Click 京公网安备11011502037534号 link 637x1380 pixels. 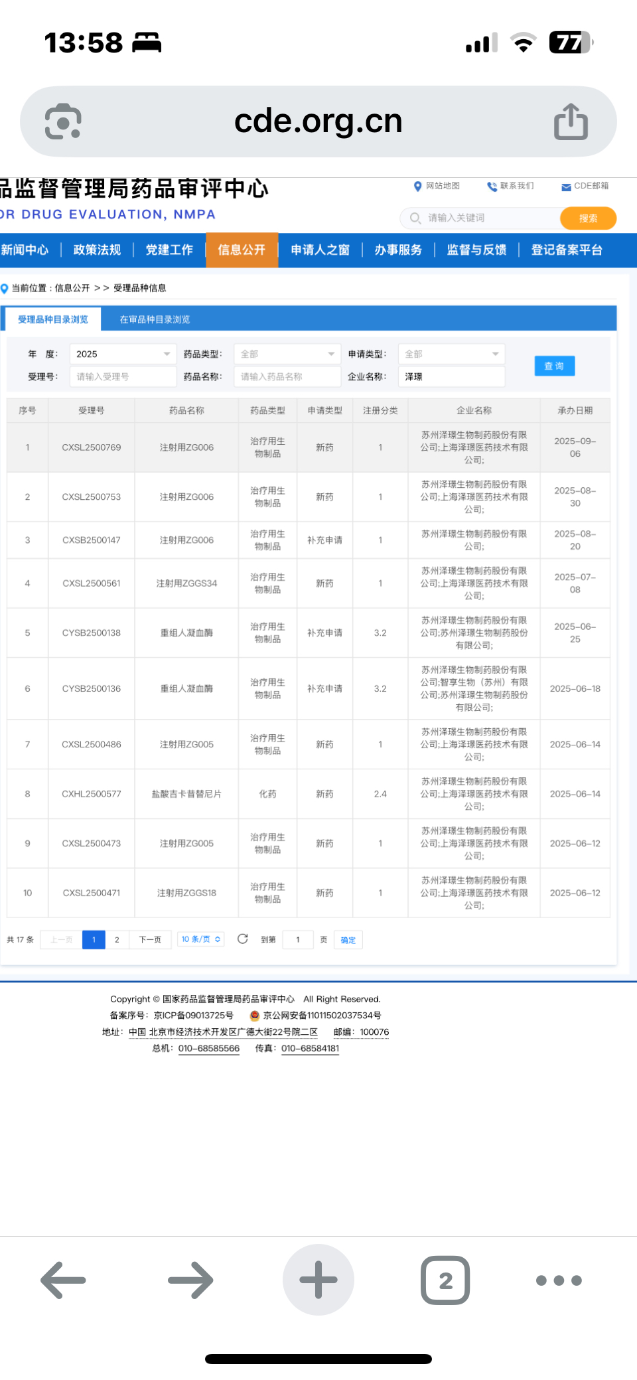322,1015
